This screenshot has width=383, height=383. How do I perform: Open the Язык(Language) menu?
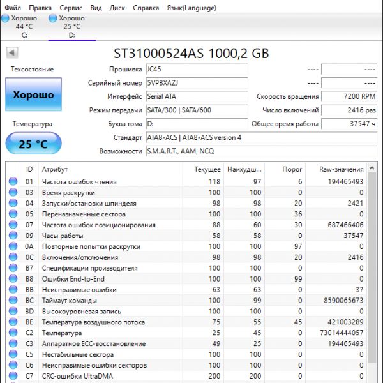pyautogui.click(x=191, y=8)
